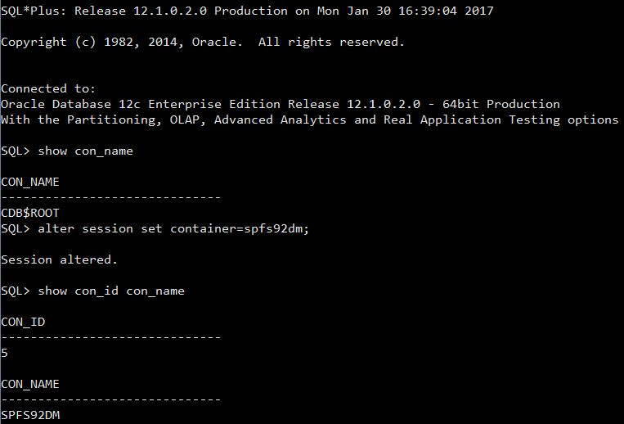Click the SPFS92DM container name output

tap(30, 415)
